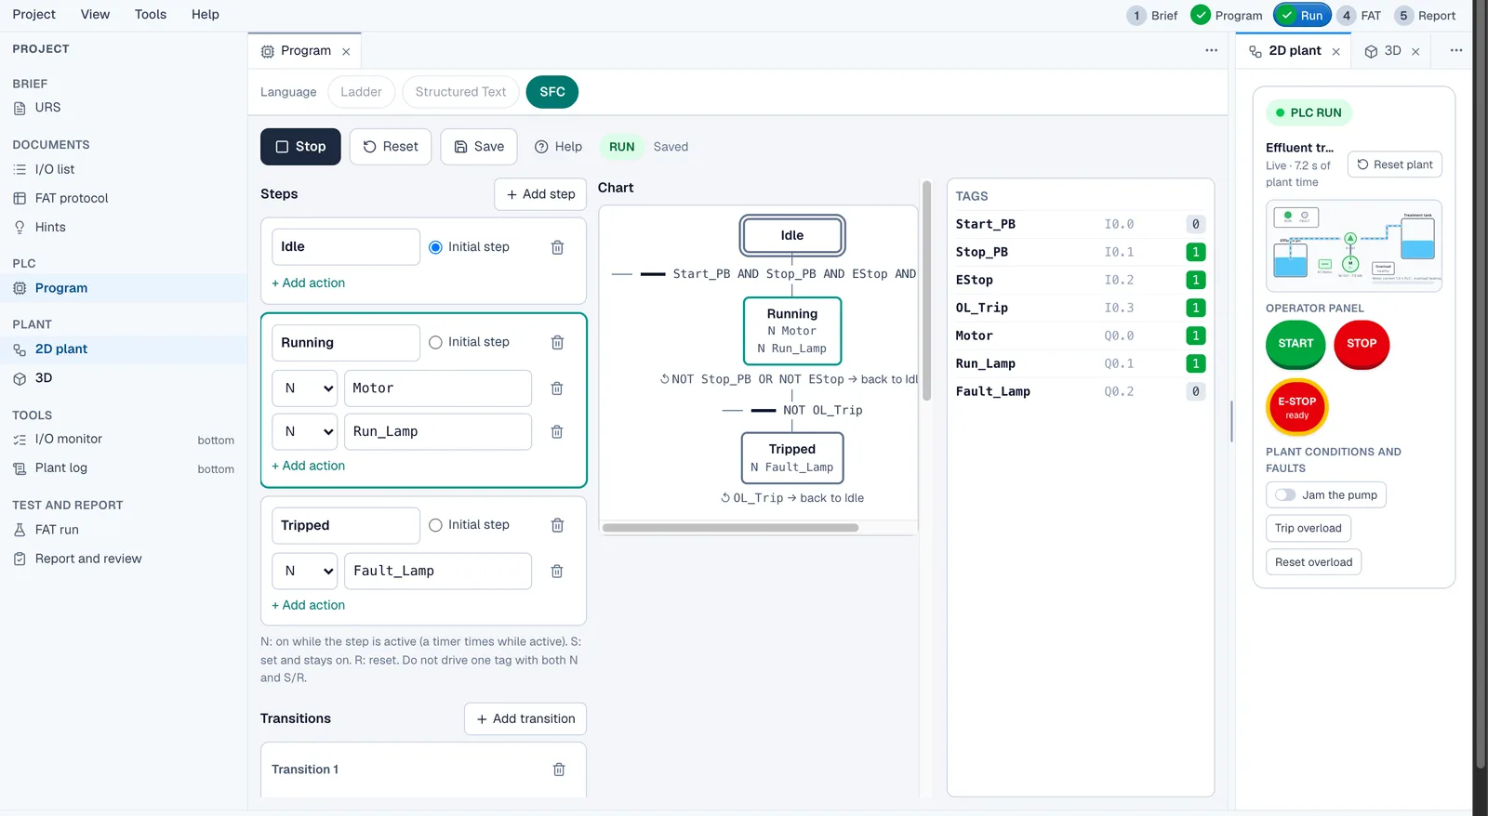
Task: Remove the Run_Lamp action via its trash icon
Action: tap(557, 432)
